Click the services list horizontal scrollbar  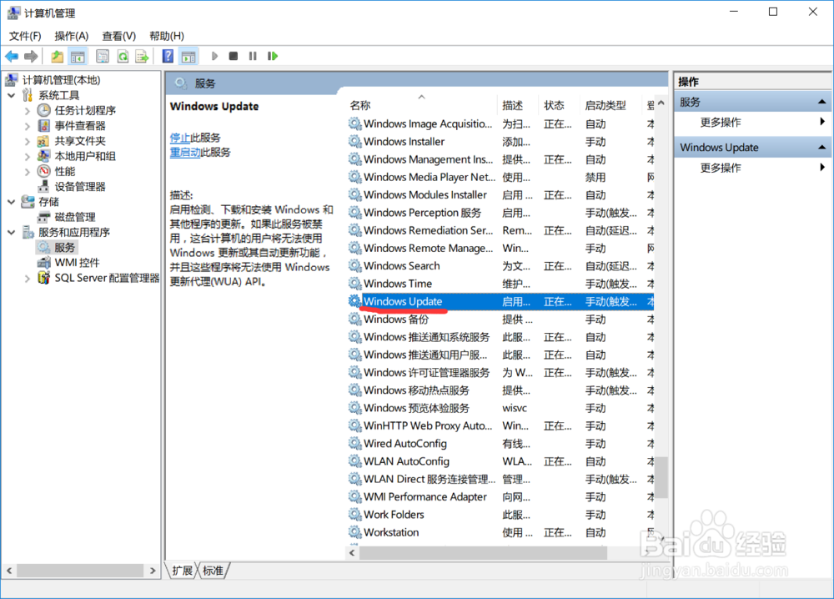click(483, 553)
